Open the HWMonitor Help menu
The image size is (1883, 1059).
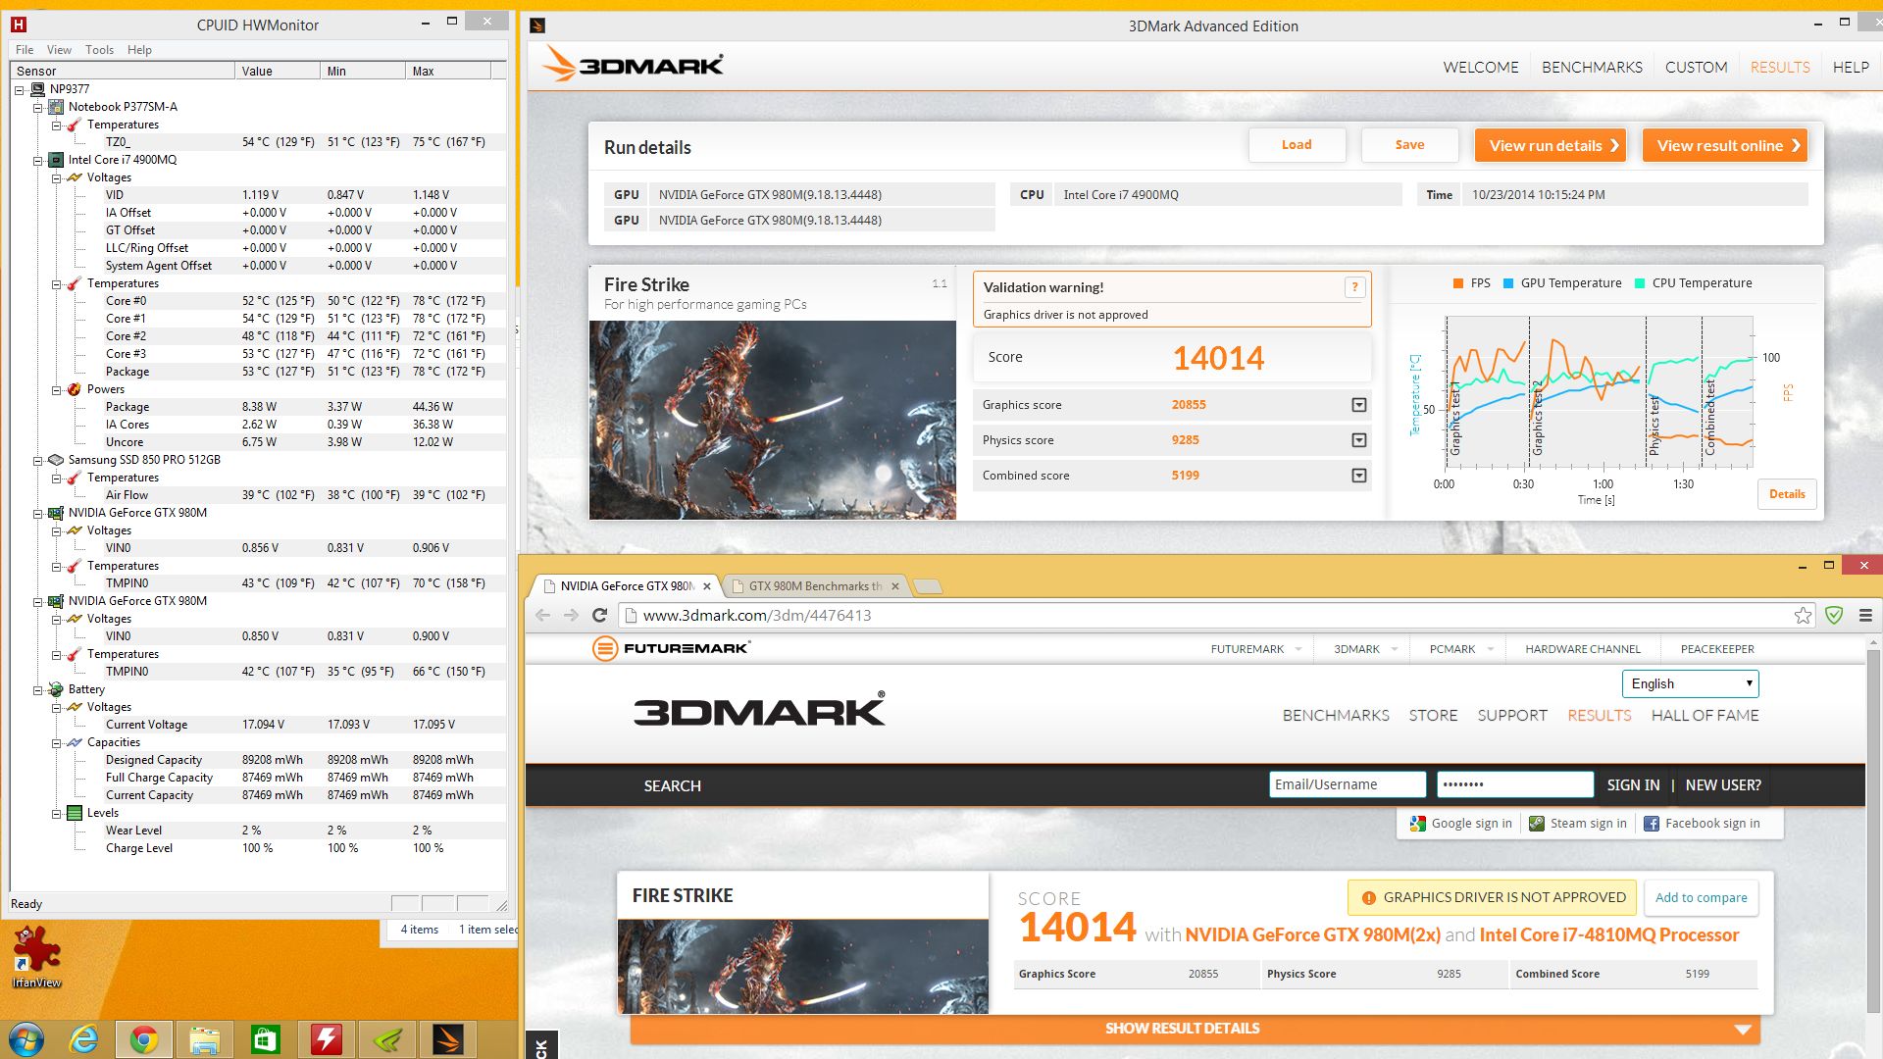[x=139, y=49]
